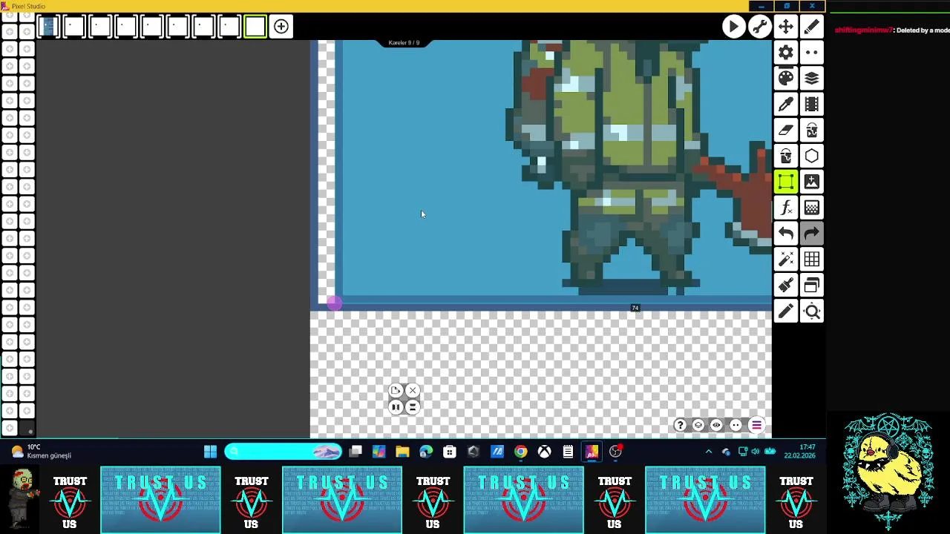Screen dimensions: 950x534
Task: Close the floating recorder widget
Action: pyautogui.click(x=413, y=391)
